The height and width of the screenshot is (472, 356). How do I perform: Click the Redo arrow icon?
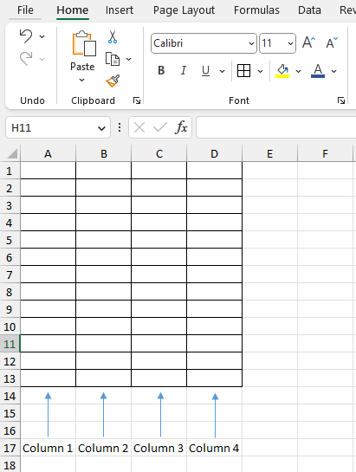tap(26, 58)
